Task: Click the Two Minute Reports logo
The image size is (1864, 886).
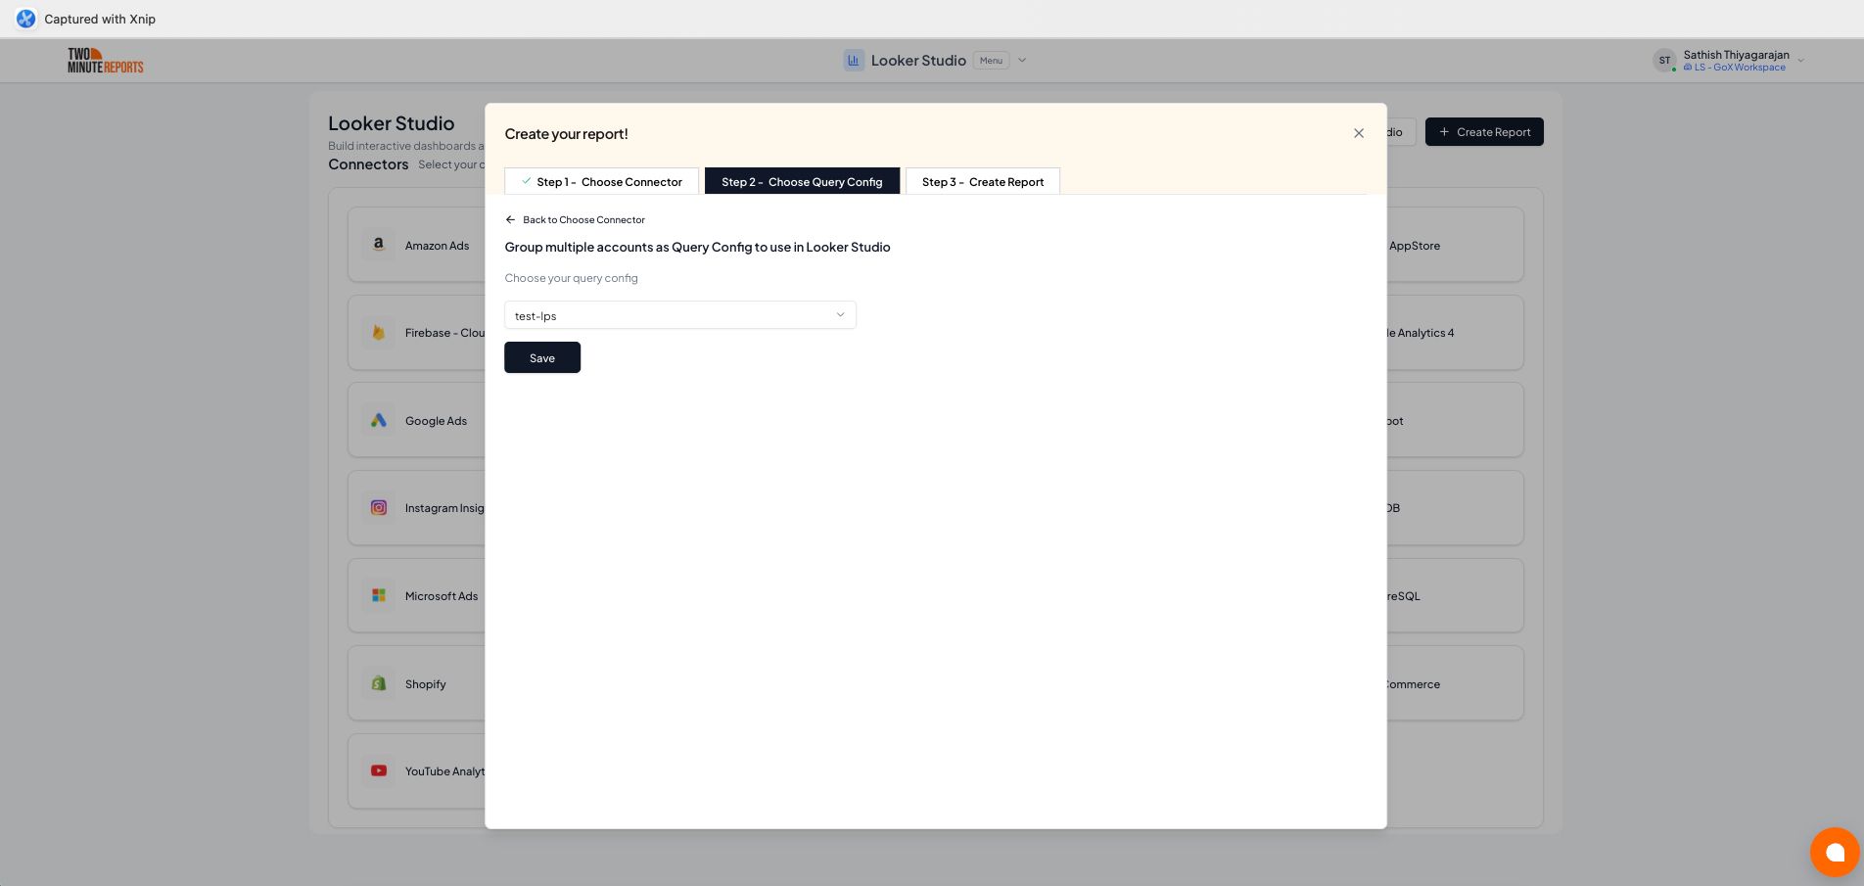Action: 105,60
